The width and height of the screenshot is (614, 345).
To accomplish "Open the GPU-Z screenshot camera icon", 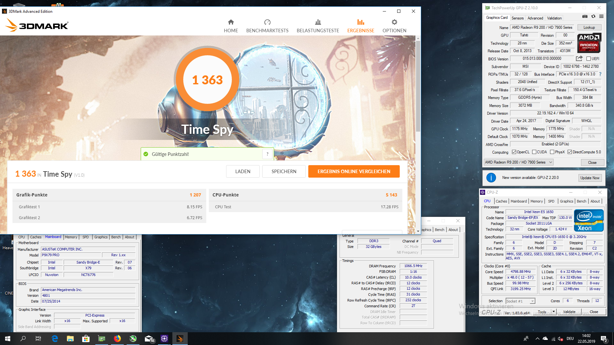I will coord(585,17).
